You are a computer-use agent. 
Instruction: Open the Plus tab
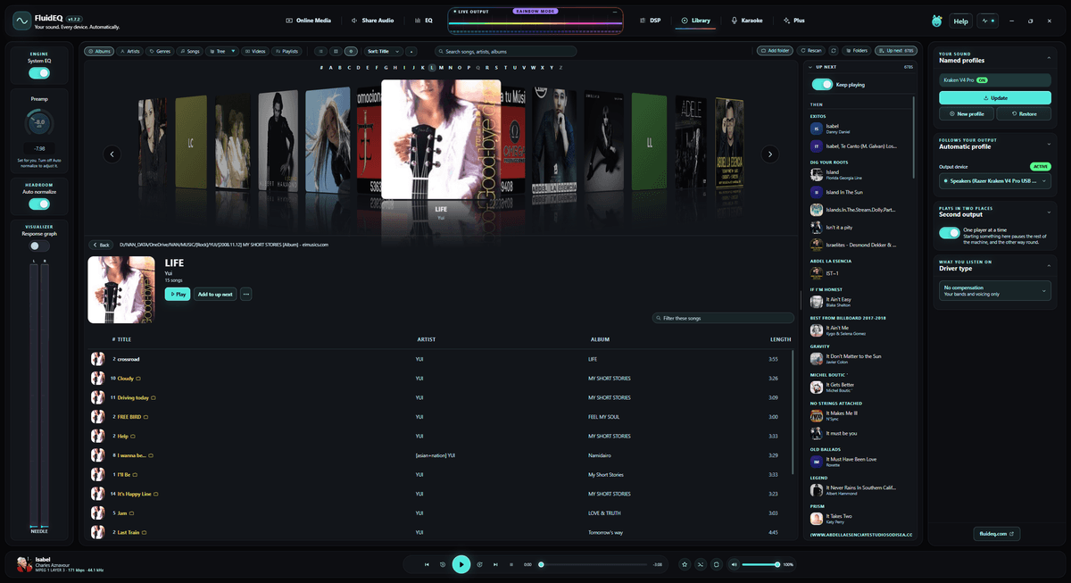(793, 20)
